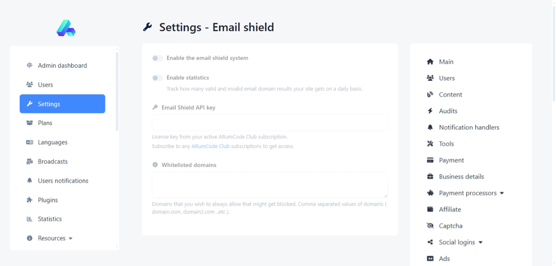Click the Broadcasts icon in left sidebar
The image size is (556, 266).
30,161
